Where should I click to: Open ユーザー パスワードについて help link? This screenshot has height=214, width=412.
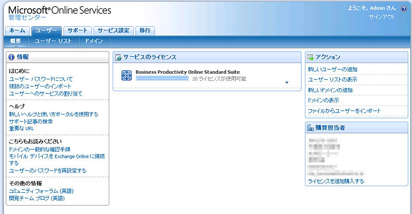pyautogui.click(x=41, y=79)
